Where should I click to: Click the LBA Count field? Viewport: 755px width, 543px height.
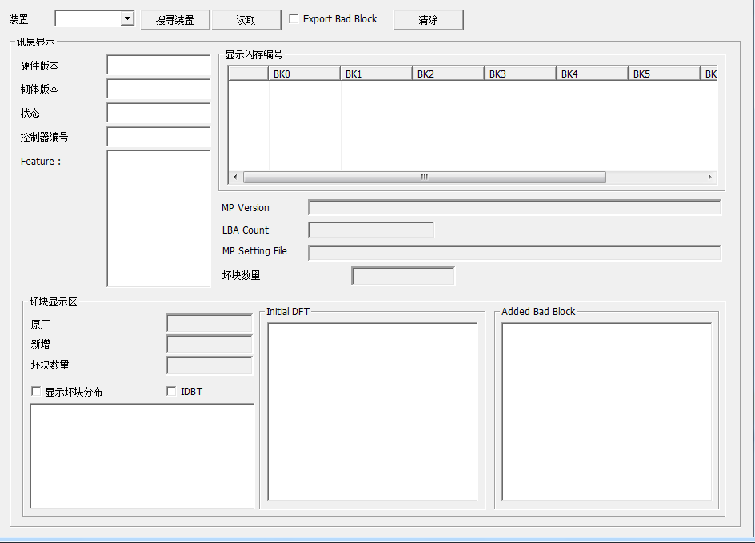[x=371, y=230]
